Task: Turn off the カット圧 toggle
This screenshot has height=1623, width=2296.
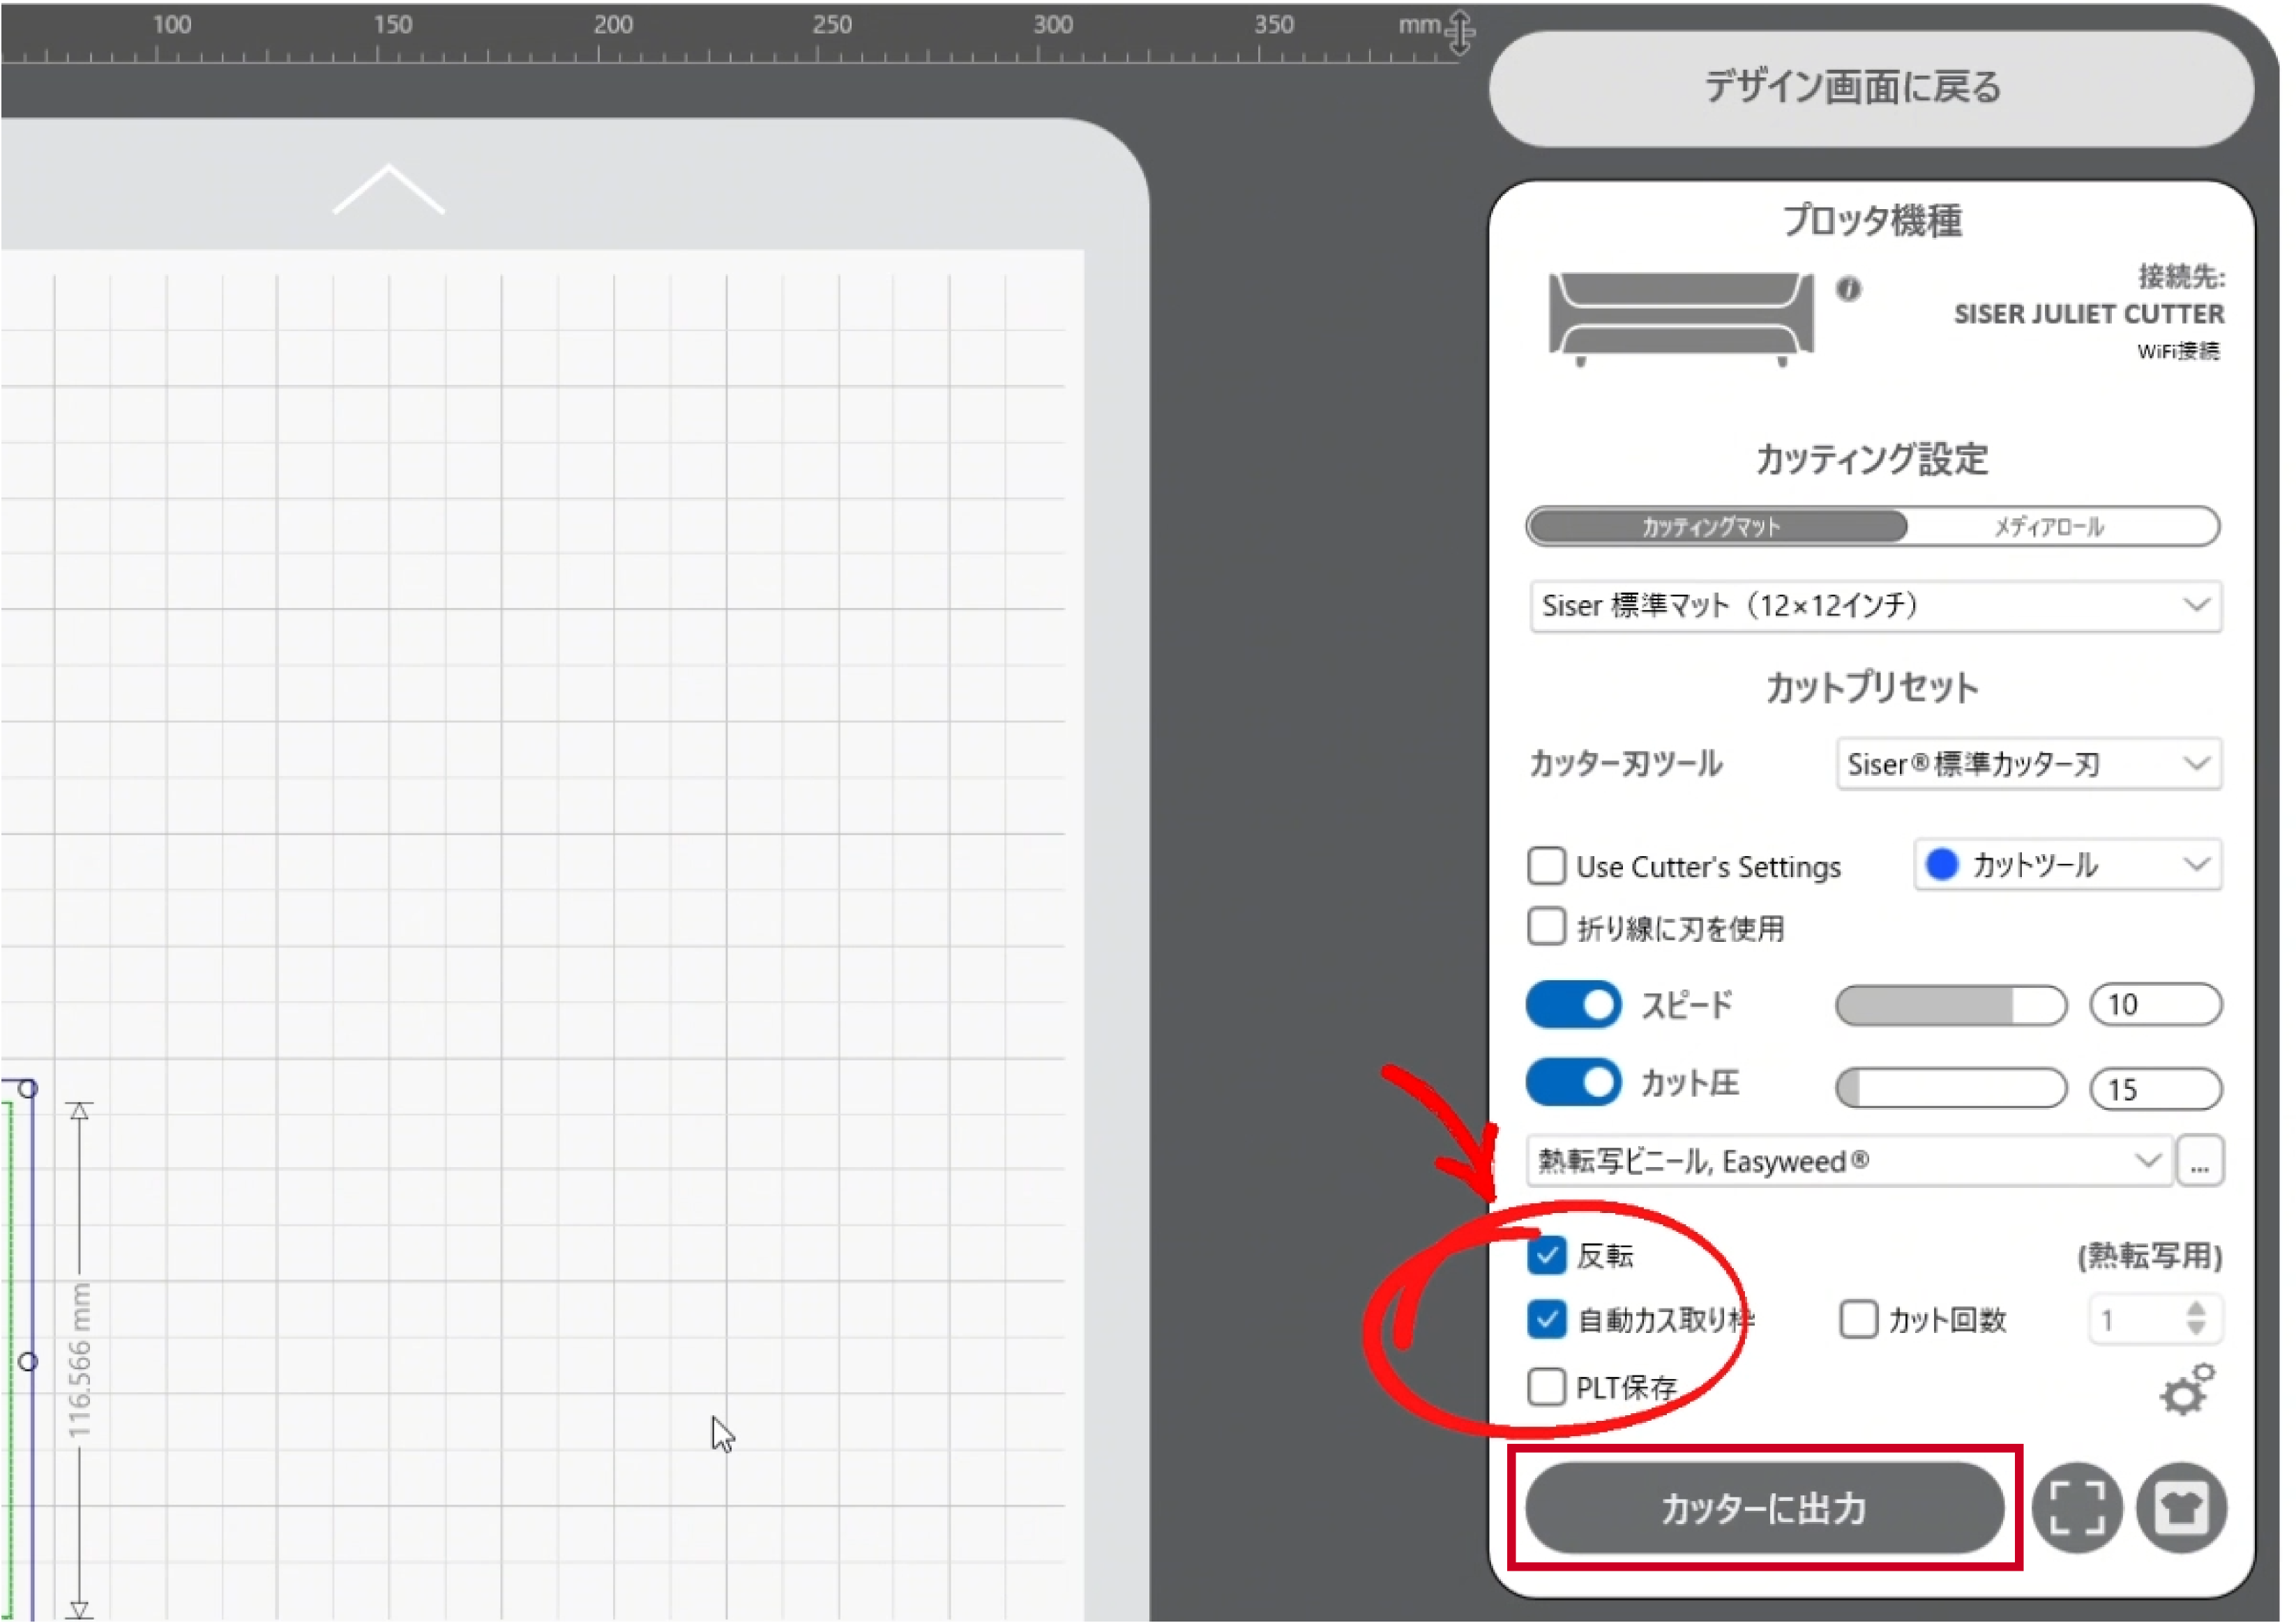Action: 1573,1082
